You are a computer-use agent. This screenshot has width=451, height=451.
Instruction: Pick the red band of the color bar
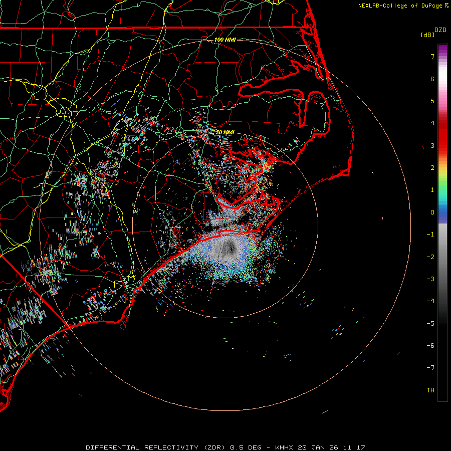[x=442, y=135]
